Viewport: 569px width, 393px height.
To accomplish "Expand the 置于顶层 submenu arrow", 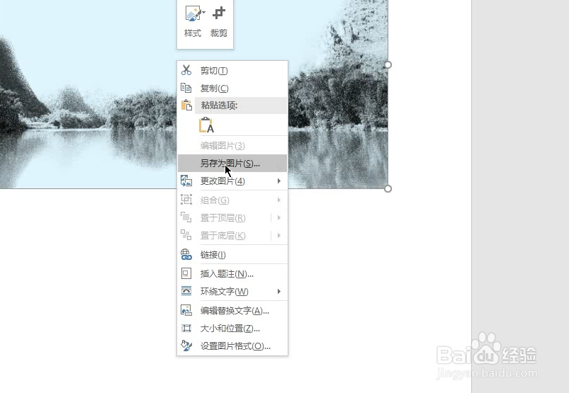I will 278,218.
